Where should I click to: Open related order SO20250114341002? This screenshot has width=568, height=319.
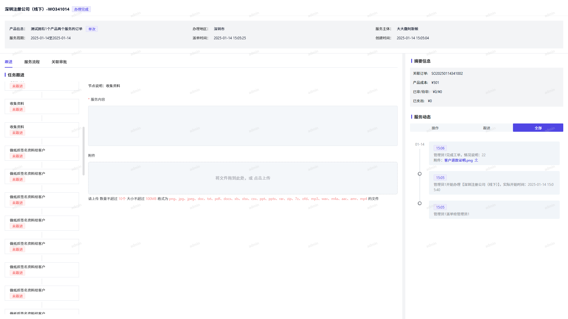[447, 73]
